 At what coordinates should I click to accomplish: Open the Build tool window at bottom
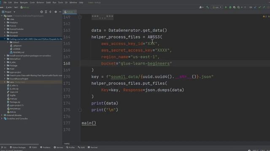81,147
